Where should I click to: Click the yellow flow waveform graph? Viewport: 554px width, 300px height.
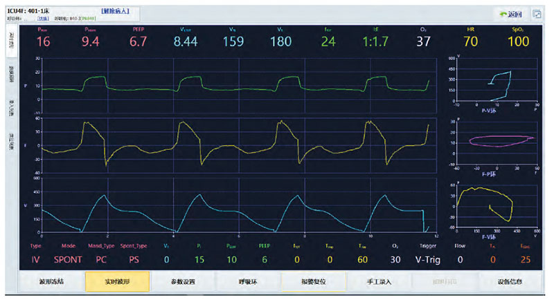[x=239, y=145]
